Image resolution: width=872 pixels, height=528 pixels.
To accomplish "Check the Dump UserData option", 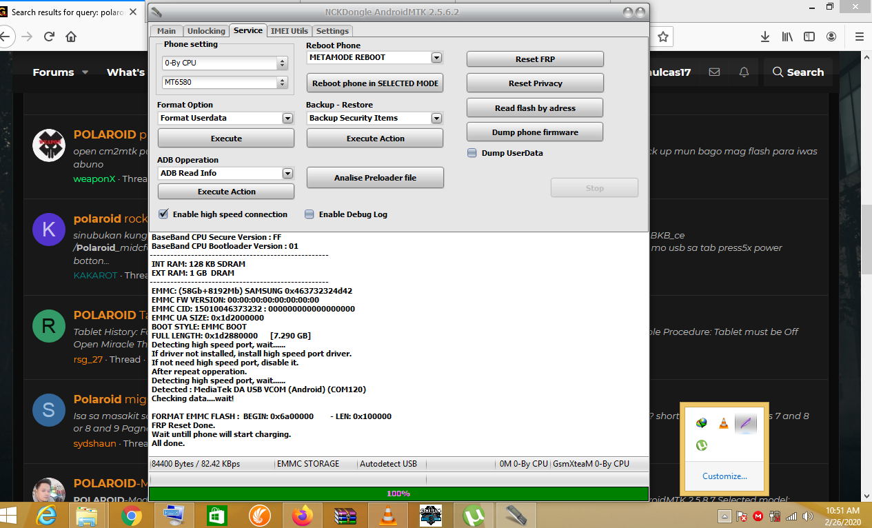I will click(x=472, y=153).
